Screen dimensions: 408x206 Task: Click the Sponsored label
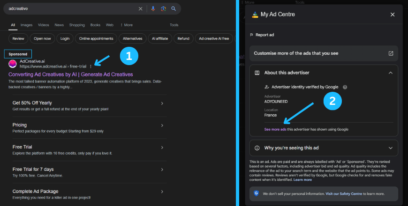(x=18, y=54)
